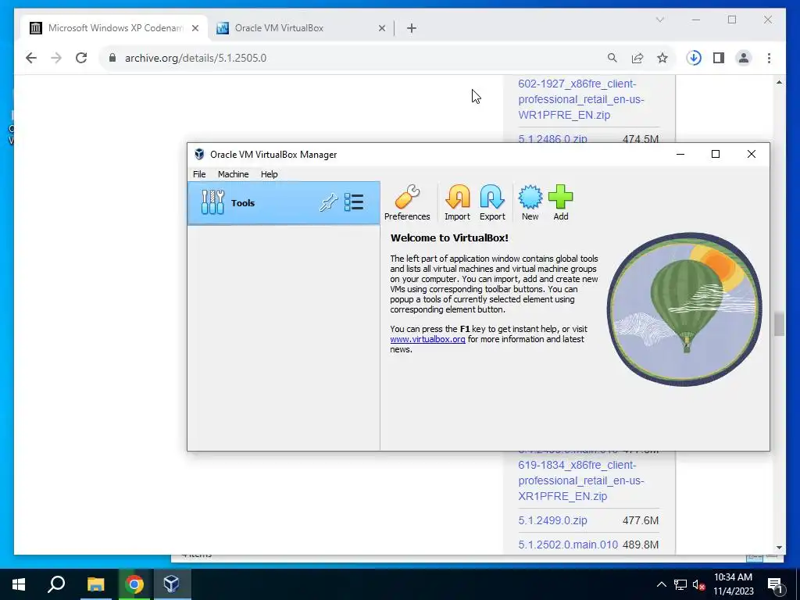
Task: Open Chrome downloads icon
Action: click(694, 58)
